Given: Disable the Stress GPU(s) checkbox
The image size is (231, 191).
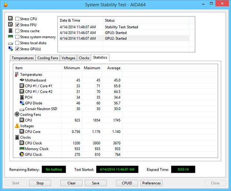Looking at the screenshot, I should (17, 49).
